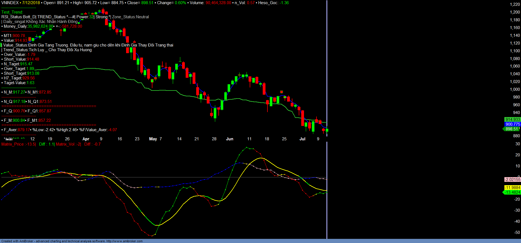Jump to the Apr label on date axis

(86, 139)
